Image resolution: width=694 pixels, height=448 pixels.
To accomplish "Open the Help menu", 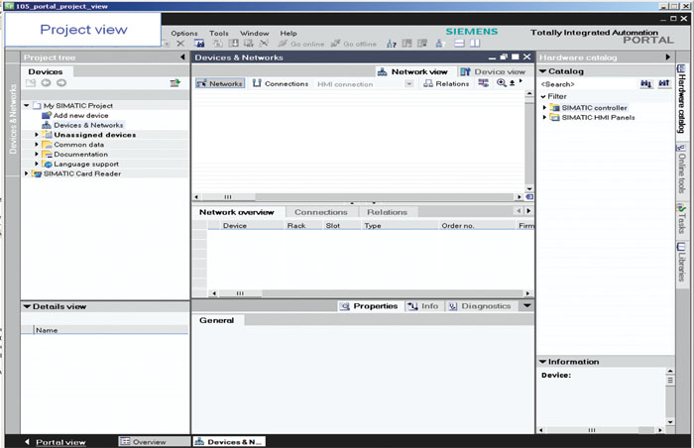I will point(289,33).
